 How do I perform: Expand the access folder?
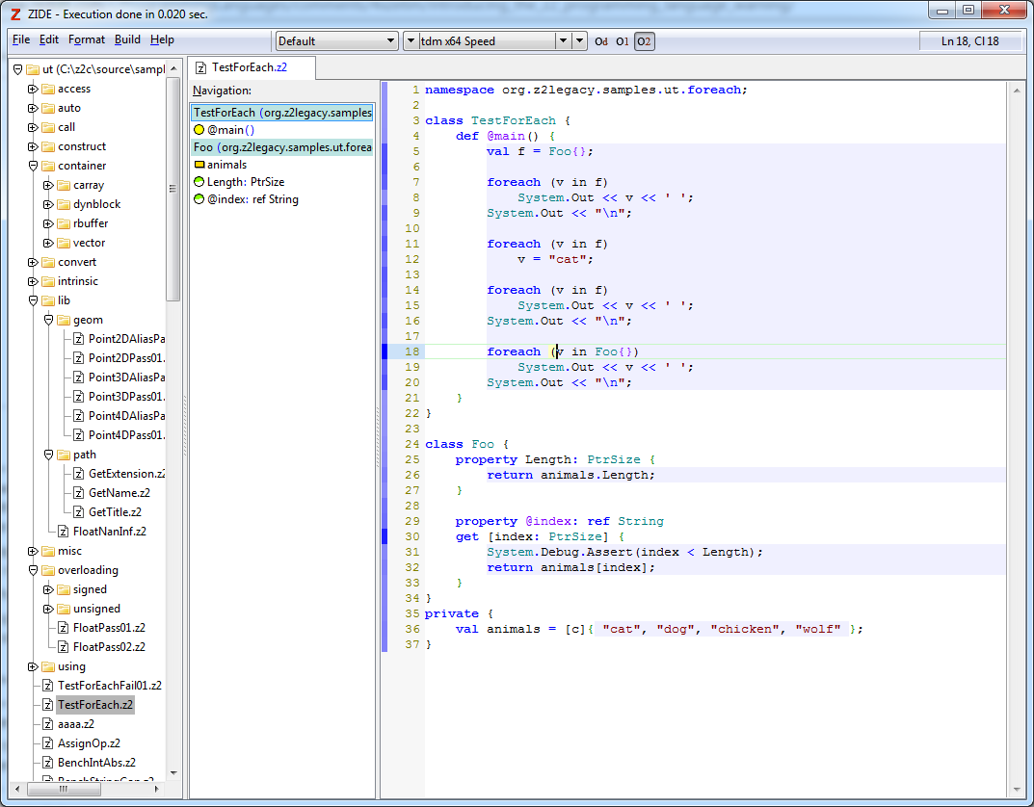[33, 89]
